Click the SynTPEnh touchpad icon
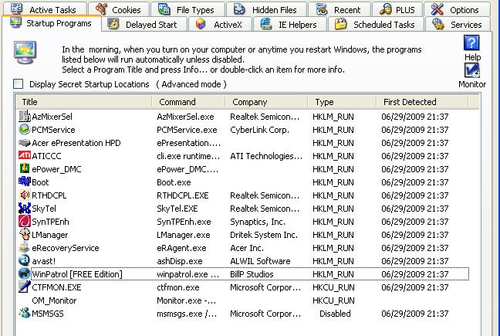This screenshot has height=336, width=500. [25, 222]
